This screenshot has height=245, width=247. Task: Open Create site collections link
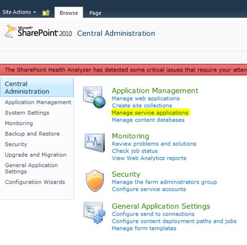tap(142, 106)
